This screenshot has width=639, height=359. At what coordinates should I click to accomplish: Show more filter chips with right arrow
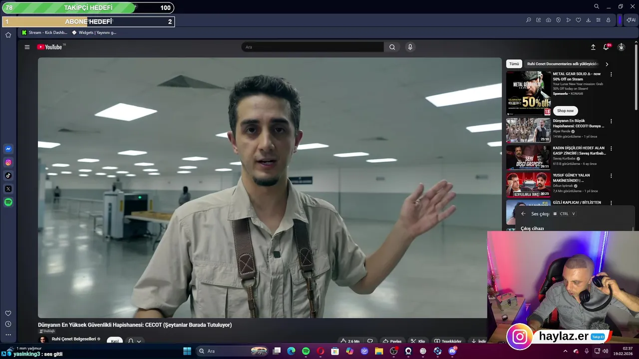click(x=607, y=64)
